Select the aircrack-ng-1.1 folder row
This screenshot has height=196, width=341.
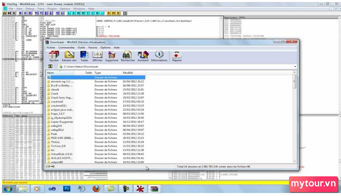95,82
